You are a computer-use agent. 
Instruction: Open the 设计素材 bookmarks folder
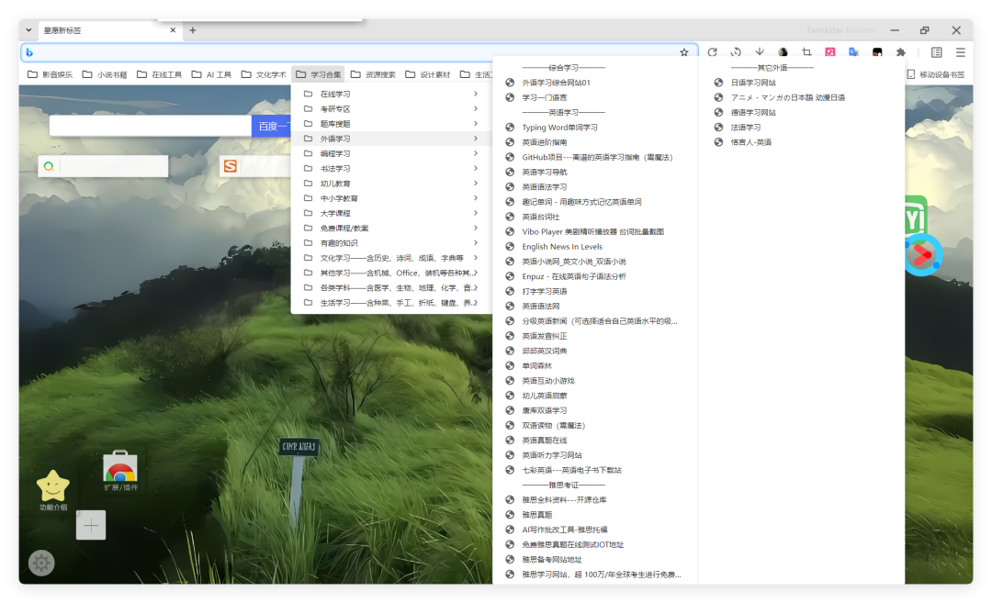pos(428,74)
